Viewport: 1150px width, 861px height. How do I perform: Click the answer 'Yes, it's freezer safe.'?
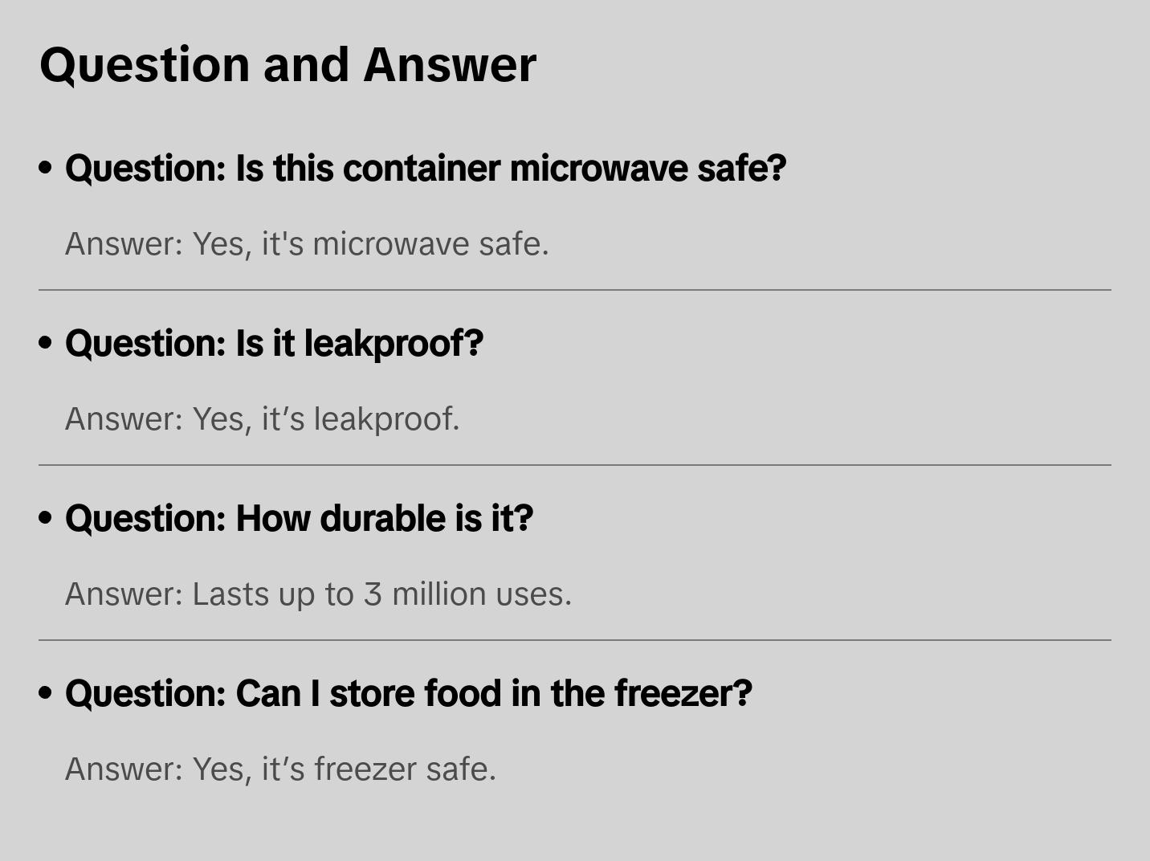coord(280,769)
